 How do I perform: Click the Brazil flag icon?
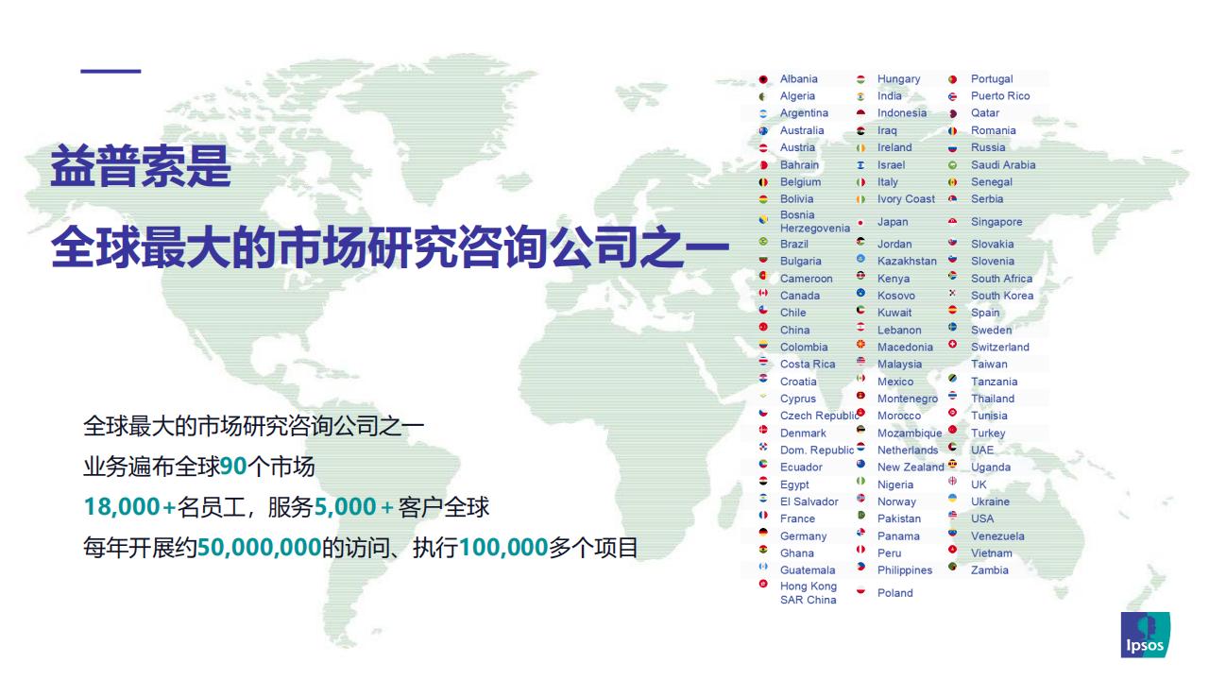coord(763,243)
